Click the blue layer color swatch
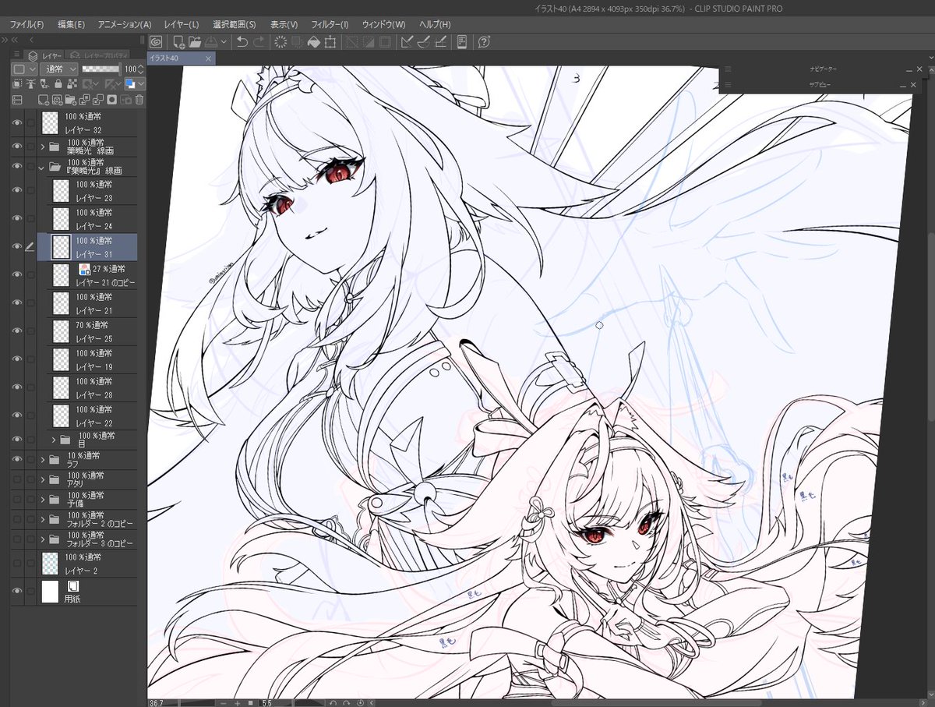 (129, 84)
